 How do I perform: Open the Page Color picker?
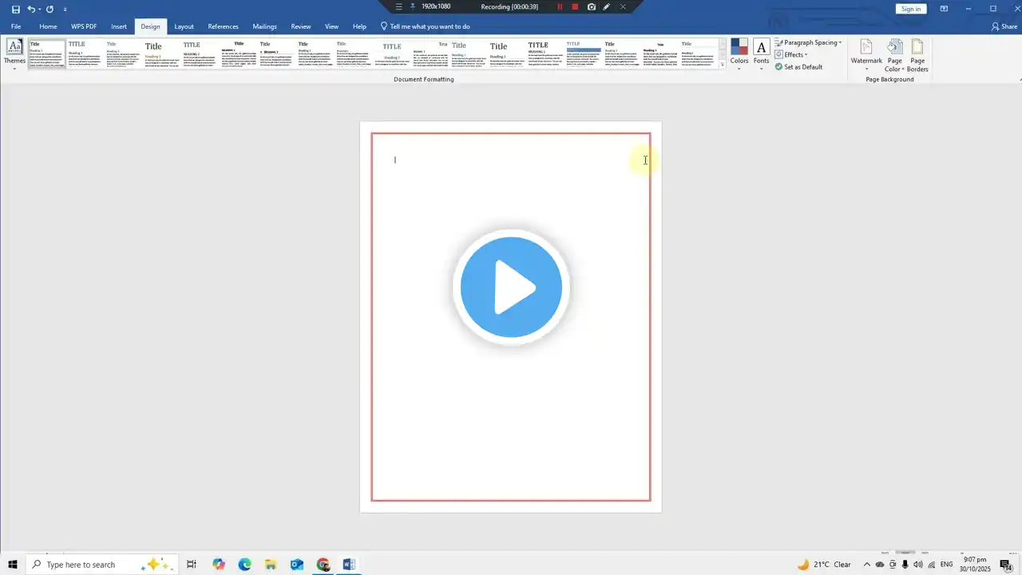coord(895,54)
